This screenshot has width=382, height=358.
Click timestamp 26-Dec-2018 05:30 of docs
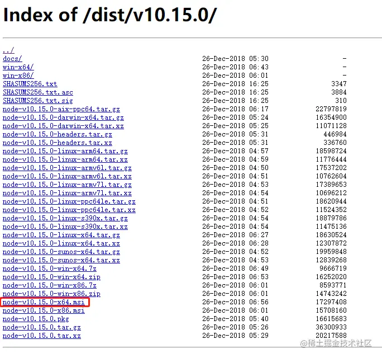[x=235, y=59]
